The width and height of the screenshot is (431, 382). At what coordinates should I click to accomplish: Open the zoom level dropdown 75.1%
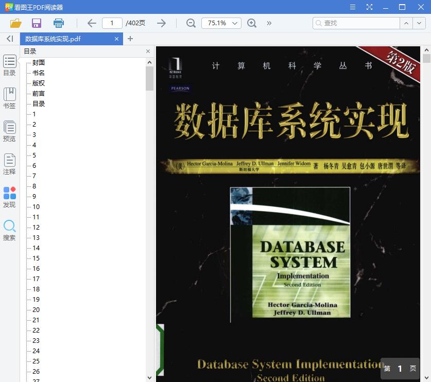(221, 23)
